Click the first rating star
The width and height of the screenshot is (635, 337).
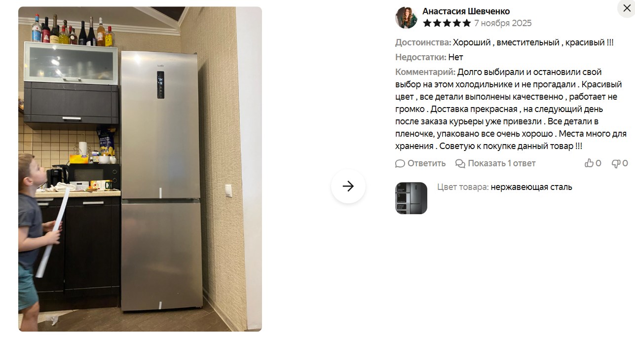[x=427, y=23]
